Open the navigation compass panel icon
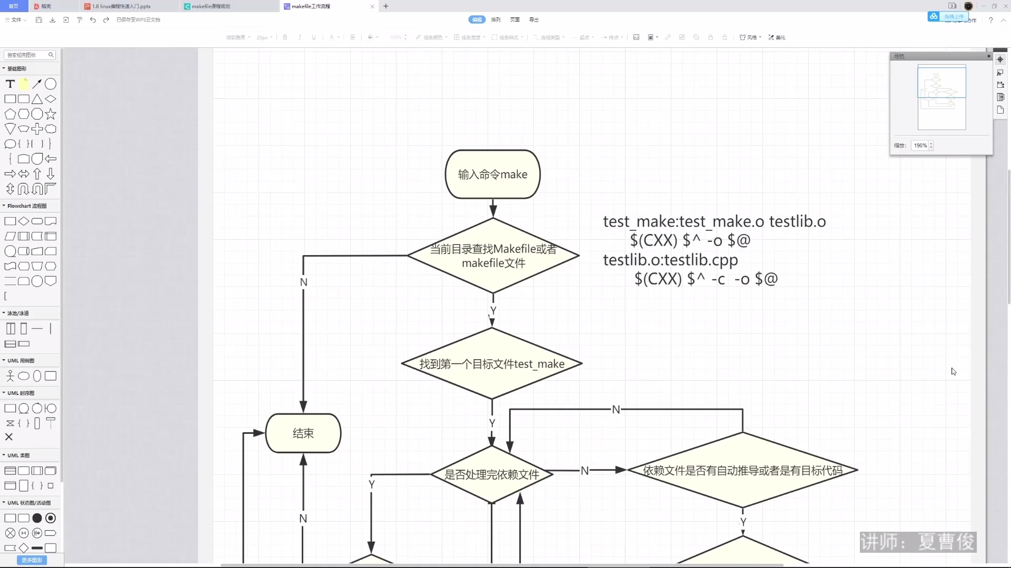1011x568 pixels. (x=1000, y=59)
